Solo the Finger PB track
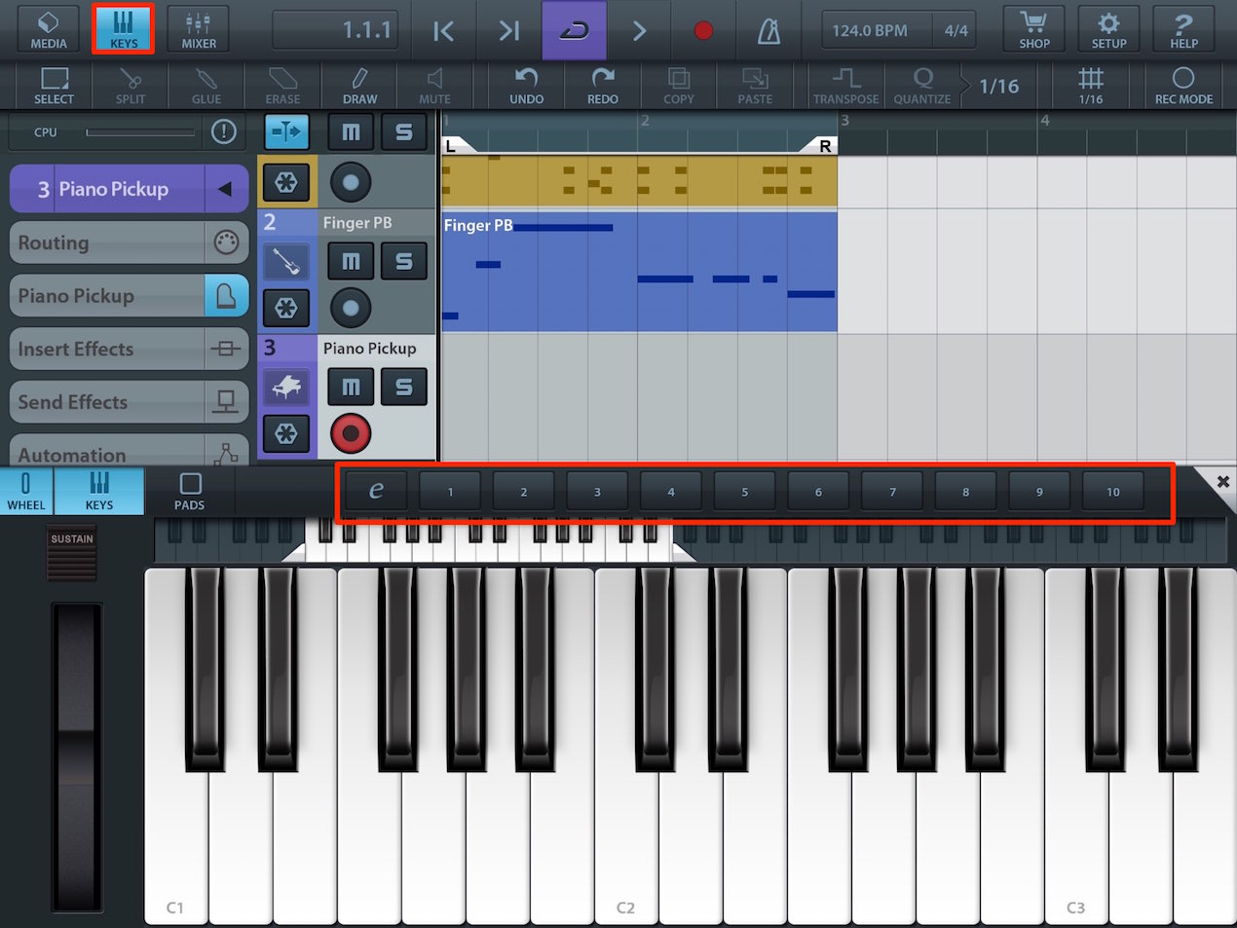Image resolution: width=1237 pixels, height=928 pixels. pos(403,261)
